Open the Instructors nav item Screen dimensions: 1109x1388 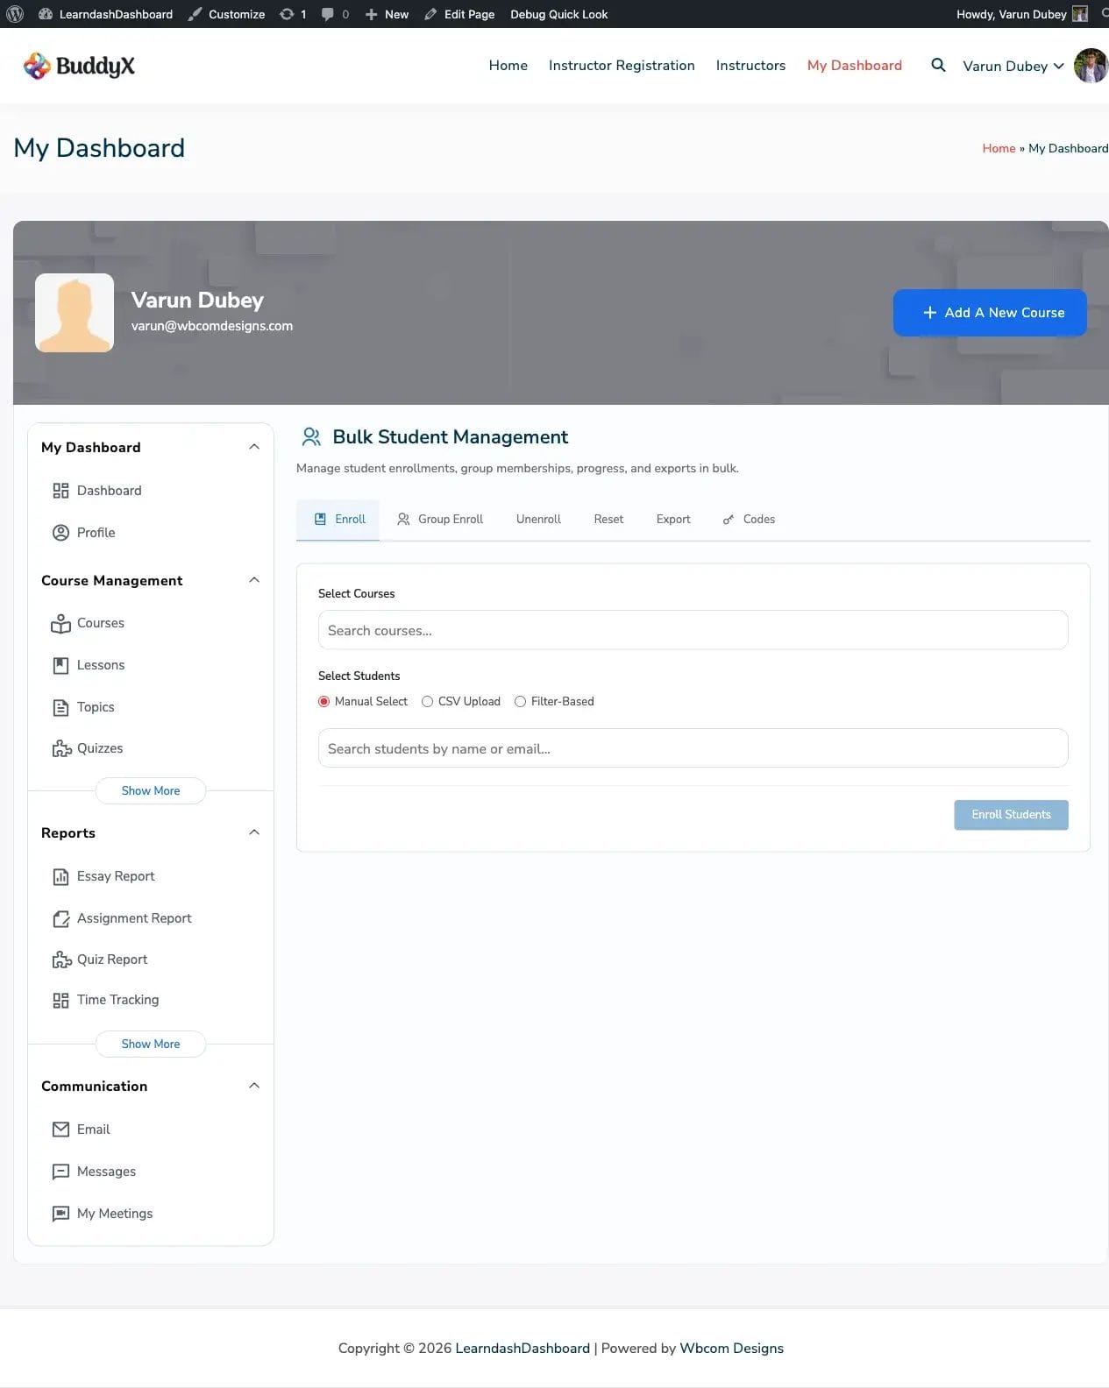point(750,66)
